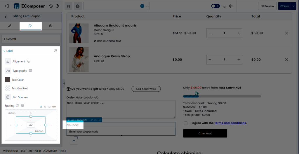Duplicate the Cart Coupon element
This screenshot has width=299, height=154.
pos(96,120)
